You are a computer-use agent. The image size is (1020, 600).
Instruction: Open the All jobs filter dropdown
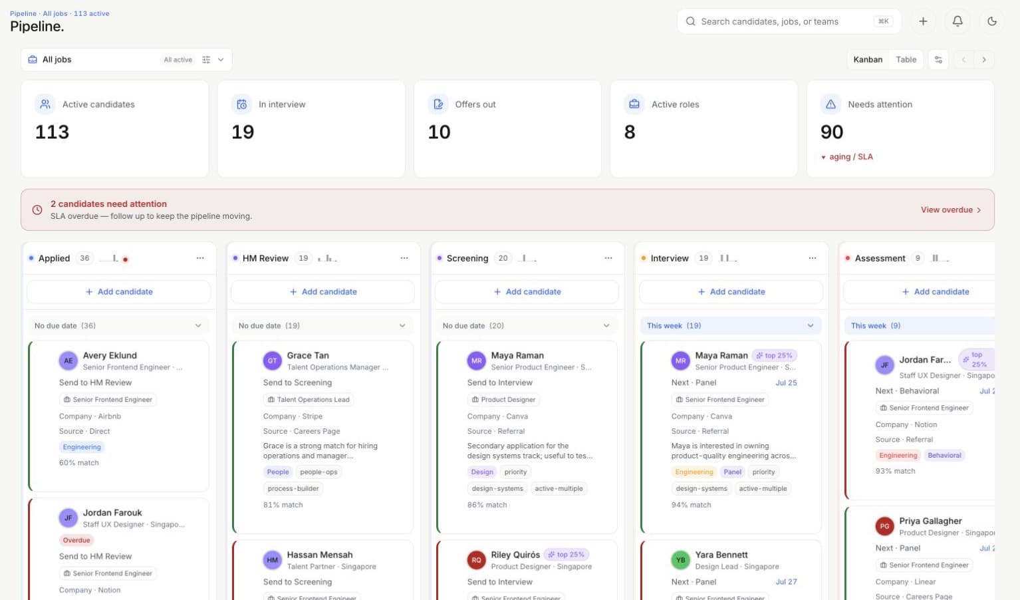point(126,59)
